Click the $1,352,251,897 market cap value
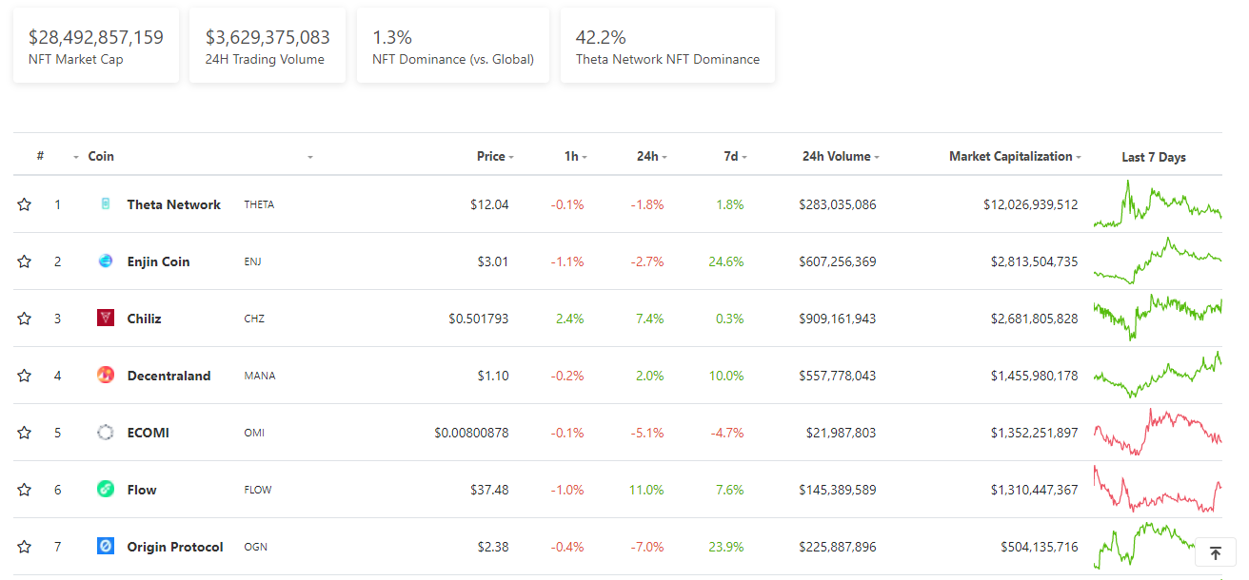1249x580 pixels. tap(1035, 433)
